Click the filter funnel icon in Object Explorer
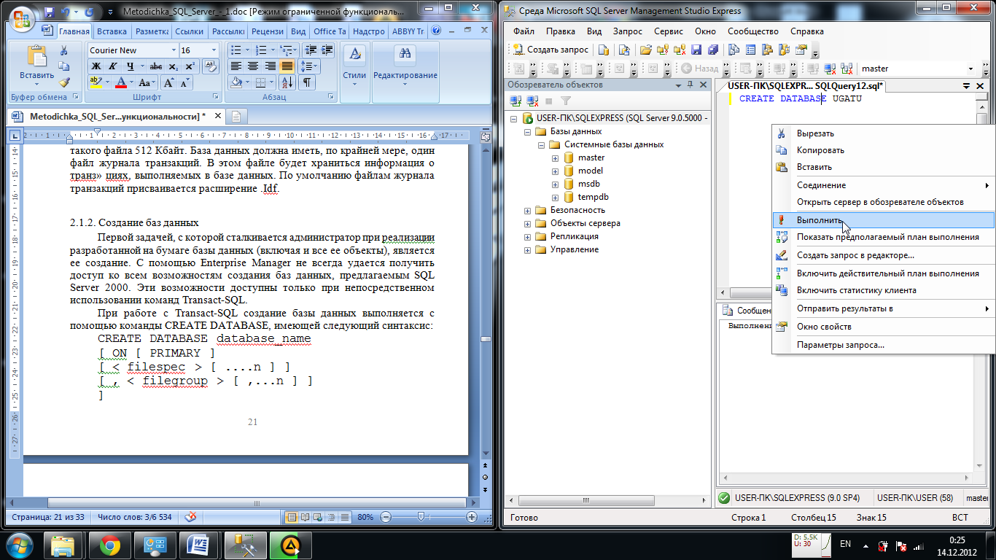996x560 pixels. [565, 101]
